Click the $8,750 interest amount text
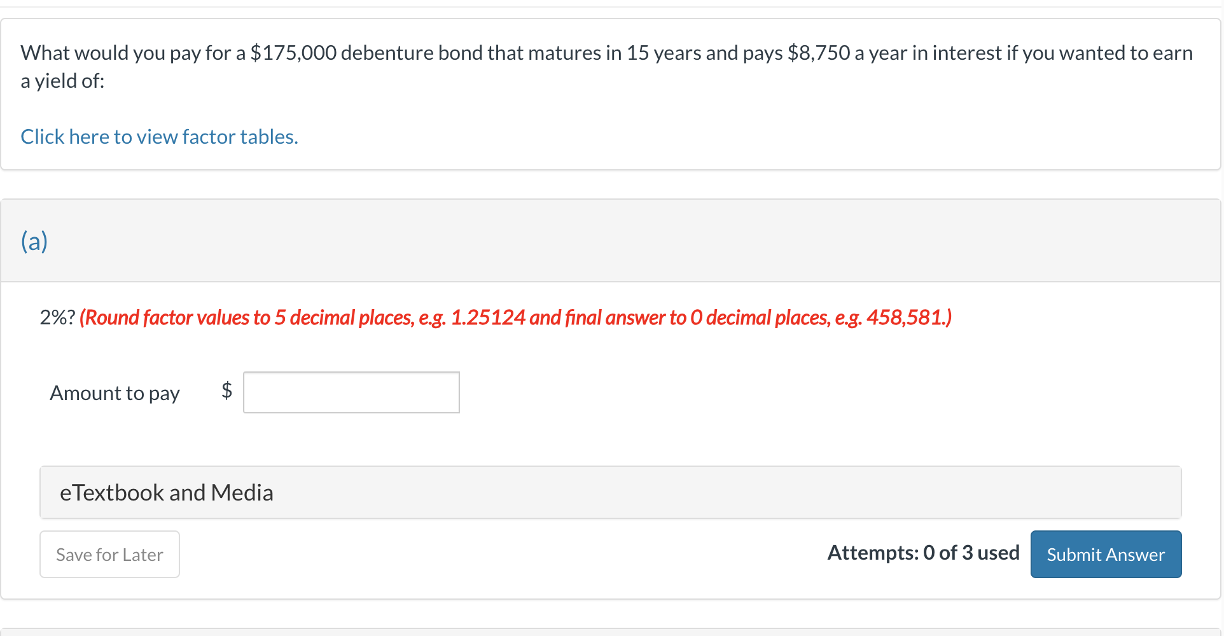The height and width of the screenshot is (636, 1224). tap(819, 53)
